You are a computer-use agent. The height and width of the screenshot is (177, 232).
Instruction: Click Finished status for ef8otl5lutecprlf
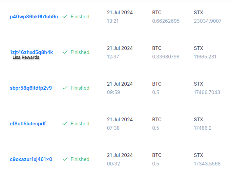80,124
